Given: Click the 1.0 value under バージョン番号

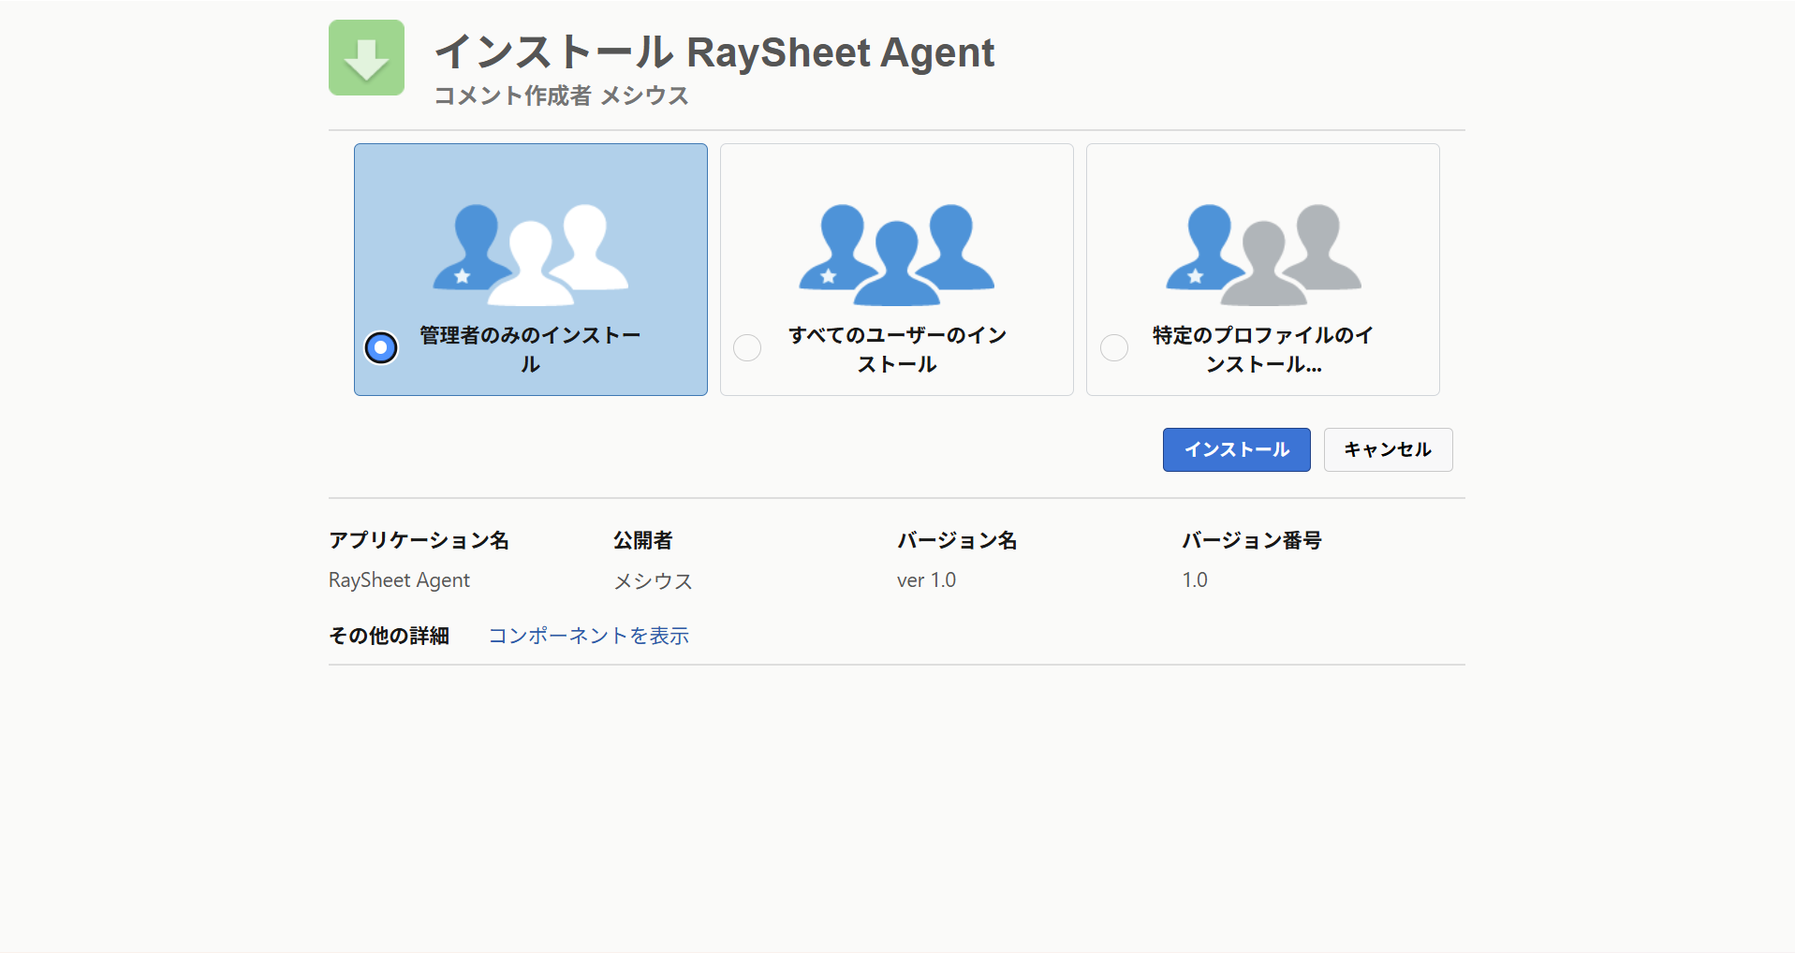Looking at the screenshot, I should point(1194,580).
